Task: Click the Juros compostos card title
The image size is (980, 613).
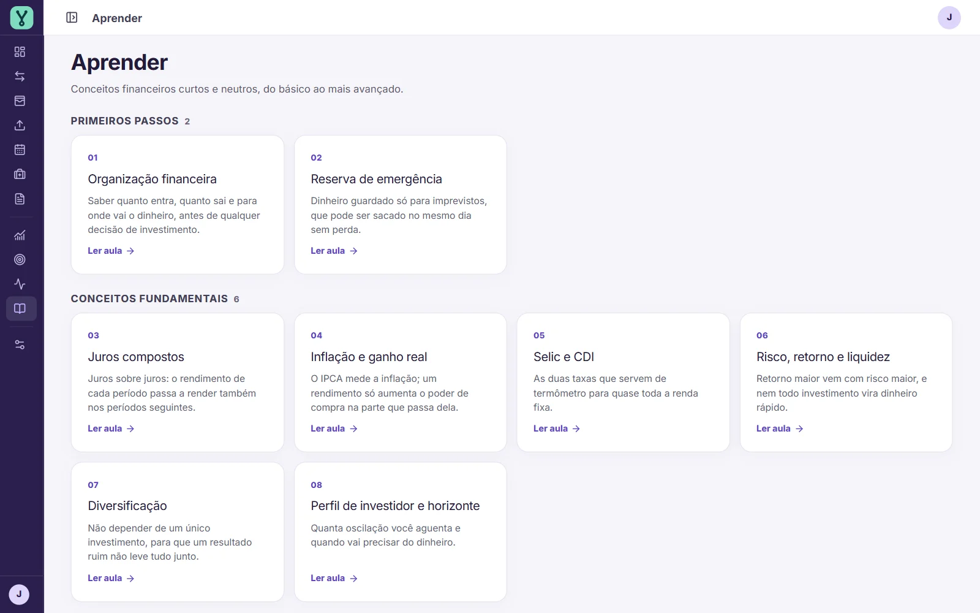Action: (136, 357)
